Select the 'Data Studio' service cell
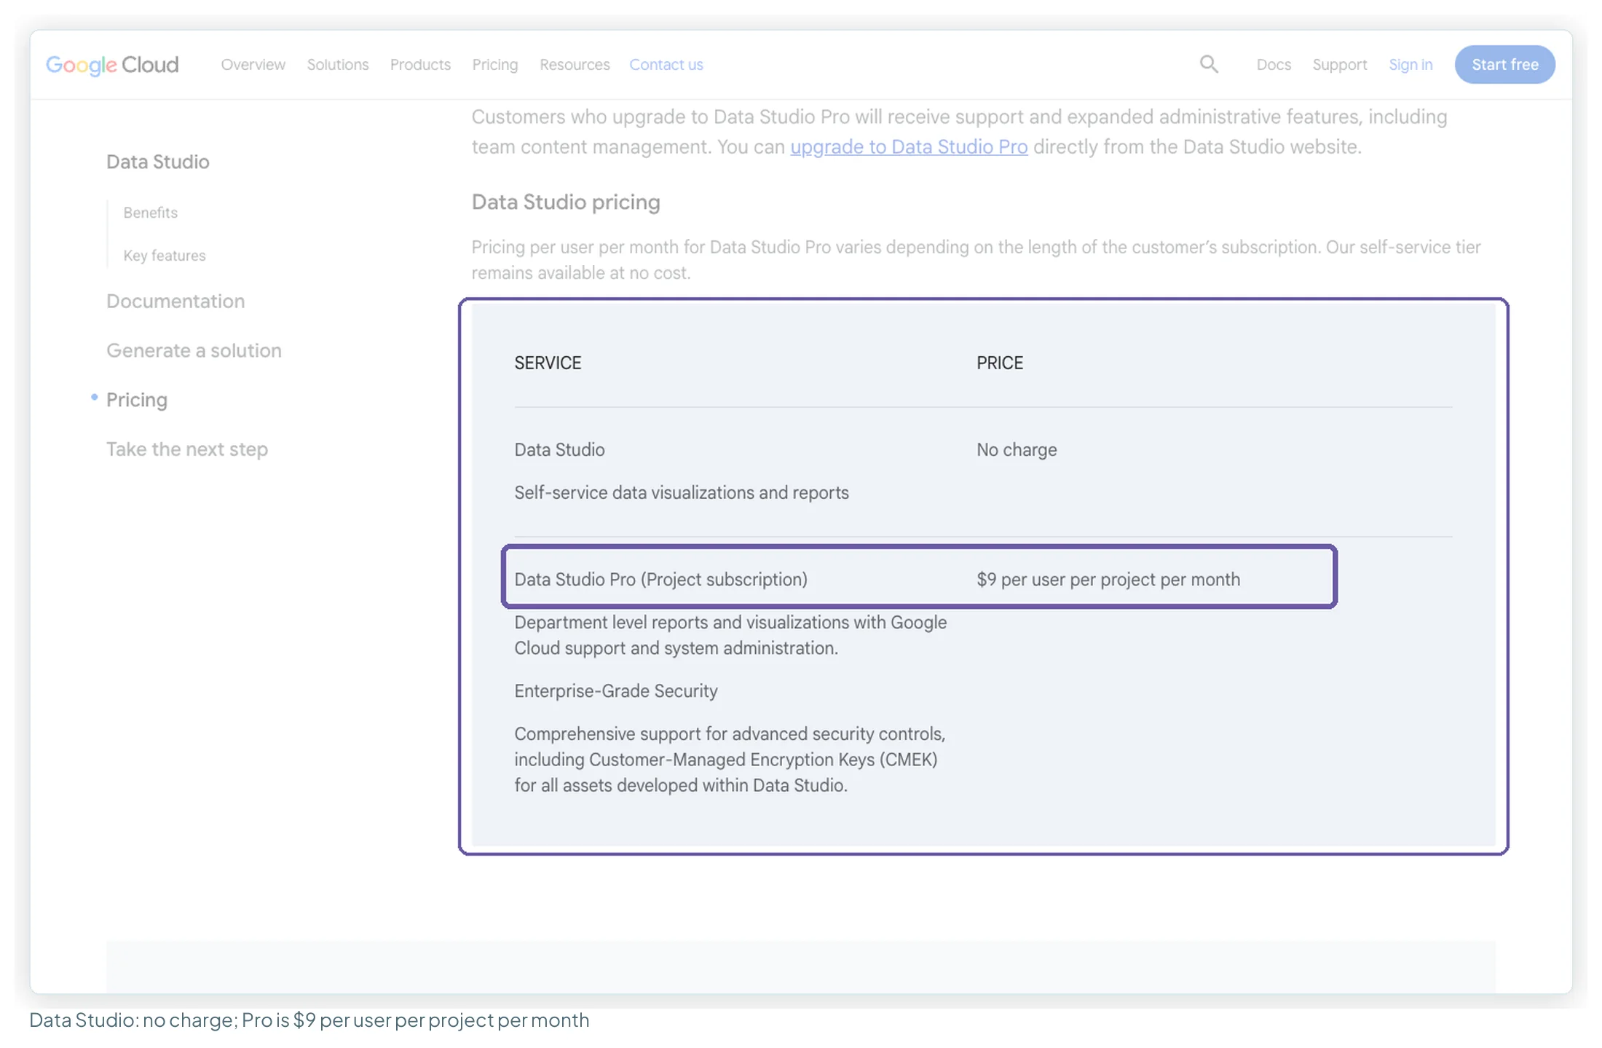1602x1048 pixels. click(559, 450)
